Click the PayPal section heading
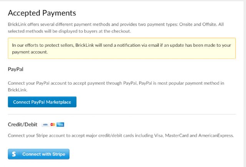246x167 pixels. coord(16,70)
